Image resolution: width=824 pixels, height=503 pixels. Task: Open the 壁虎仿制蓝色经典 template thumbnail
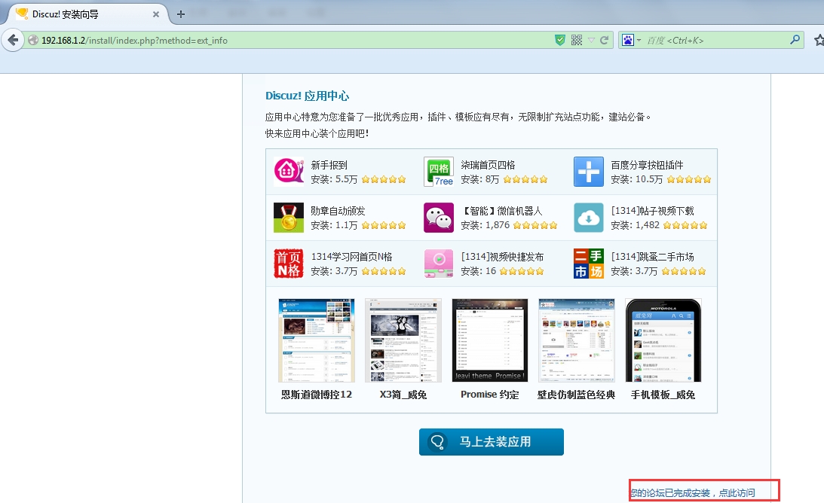click(x=577, y=340)
